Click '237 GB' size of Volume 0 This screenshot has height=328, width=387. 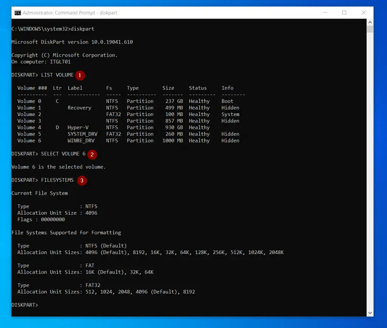click(x=174, y=101)
